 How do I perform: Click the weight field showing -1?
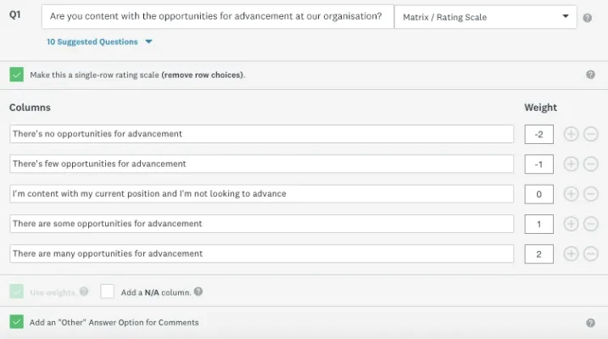point(539,164)
